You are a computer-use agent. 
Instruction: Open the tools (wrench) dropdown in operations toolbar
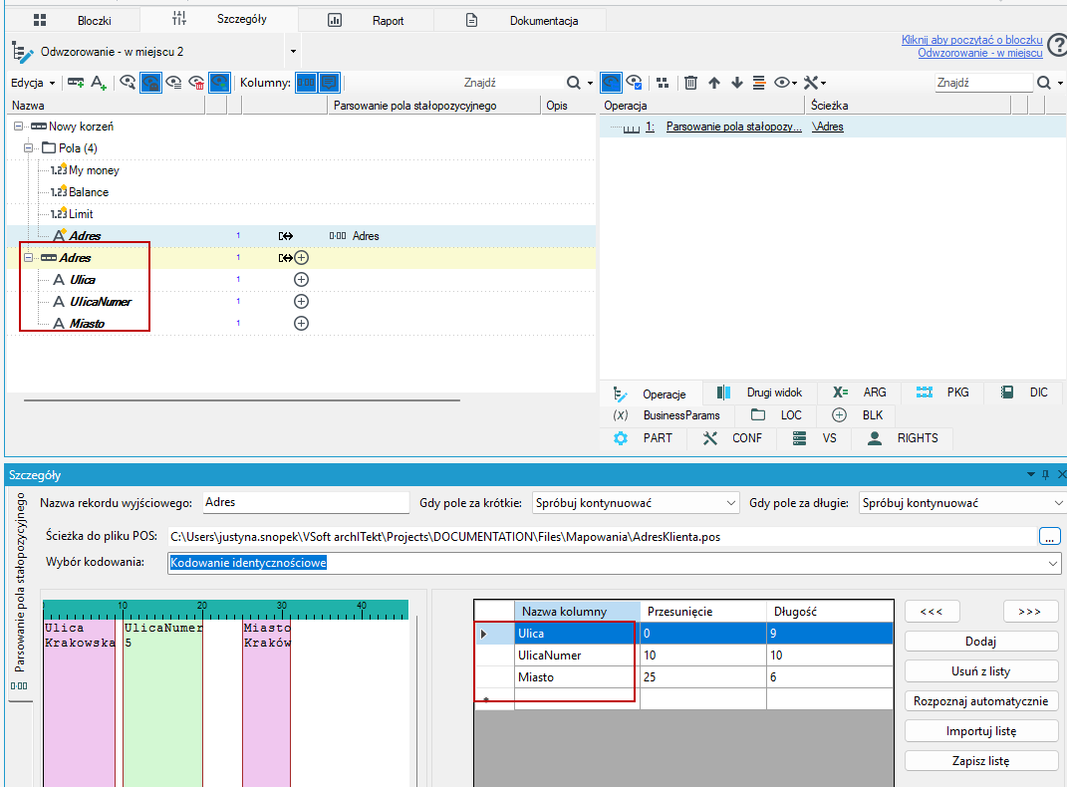click(x=815, y=83)
